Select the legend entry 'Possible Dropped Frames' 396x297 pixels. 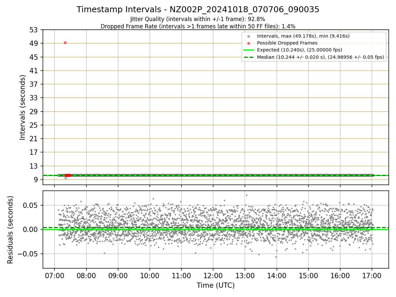click(x=287, y=43)
